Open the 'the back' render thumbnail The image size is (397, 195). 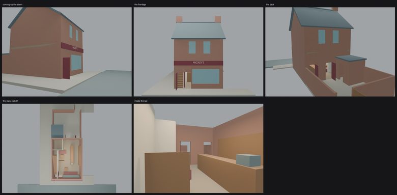[330, 51]
